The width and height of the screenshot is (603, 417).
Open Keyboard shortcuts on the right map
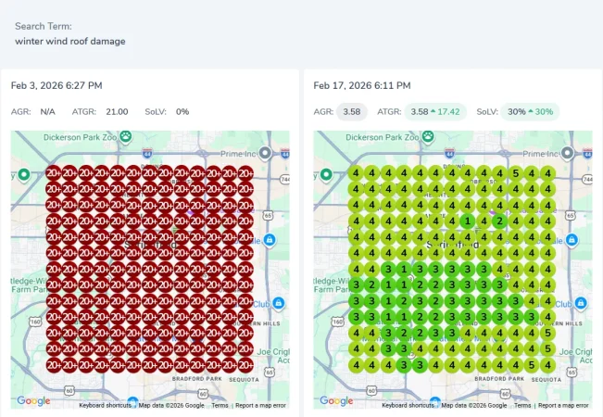click(x=408, y=405)
